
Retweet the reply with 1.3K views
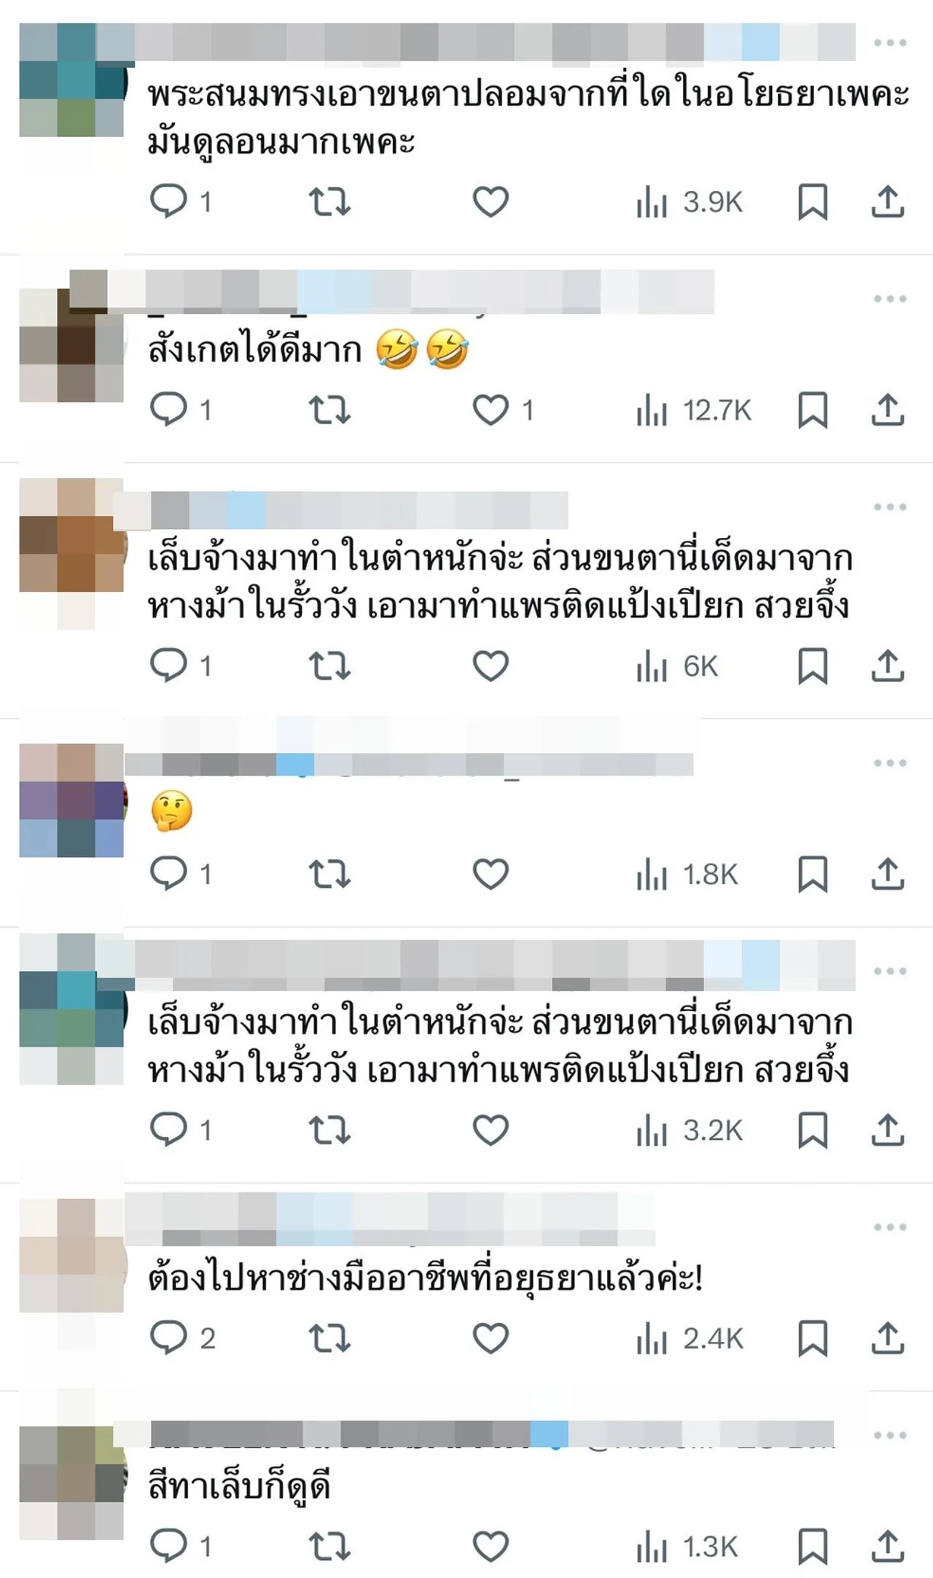pos(329,1546)
